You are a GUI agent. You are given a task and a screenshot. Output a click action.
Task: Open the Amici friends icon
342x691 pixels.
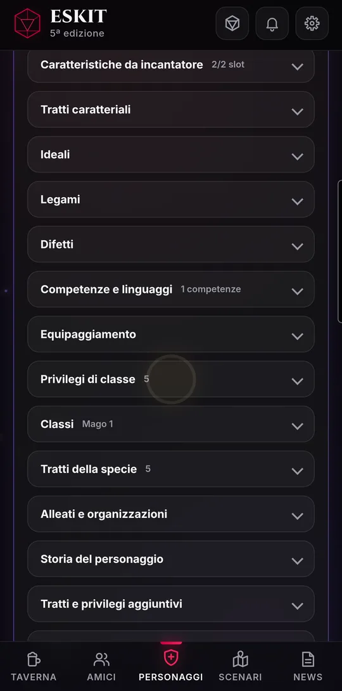point(101,659)
